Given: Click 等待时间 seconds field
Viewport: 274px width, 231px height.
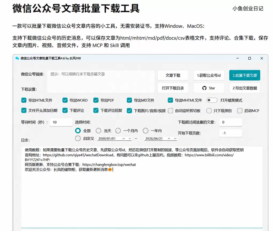Looking at the screenshot, I should pos(61,122).
